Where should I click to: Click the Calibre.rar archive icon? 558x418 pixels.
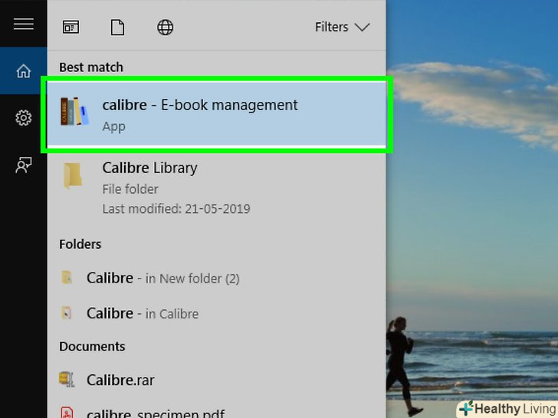tap(67, 379)
